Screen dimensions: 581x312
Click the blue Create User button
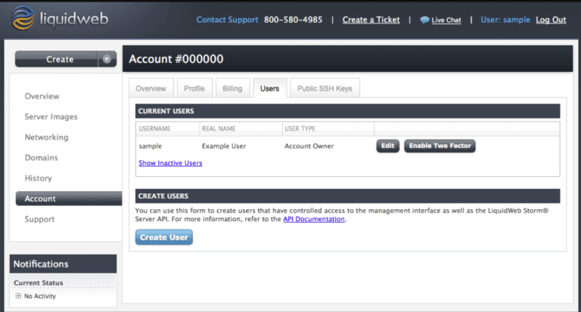pos(163,237)
